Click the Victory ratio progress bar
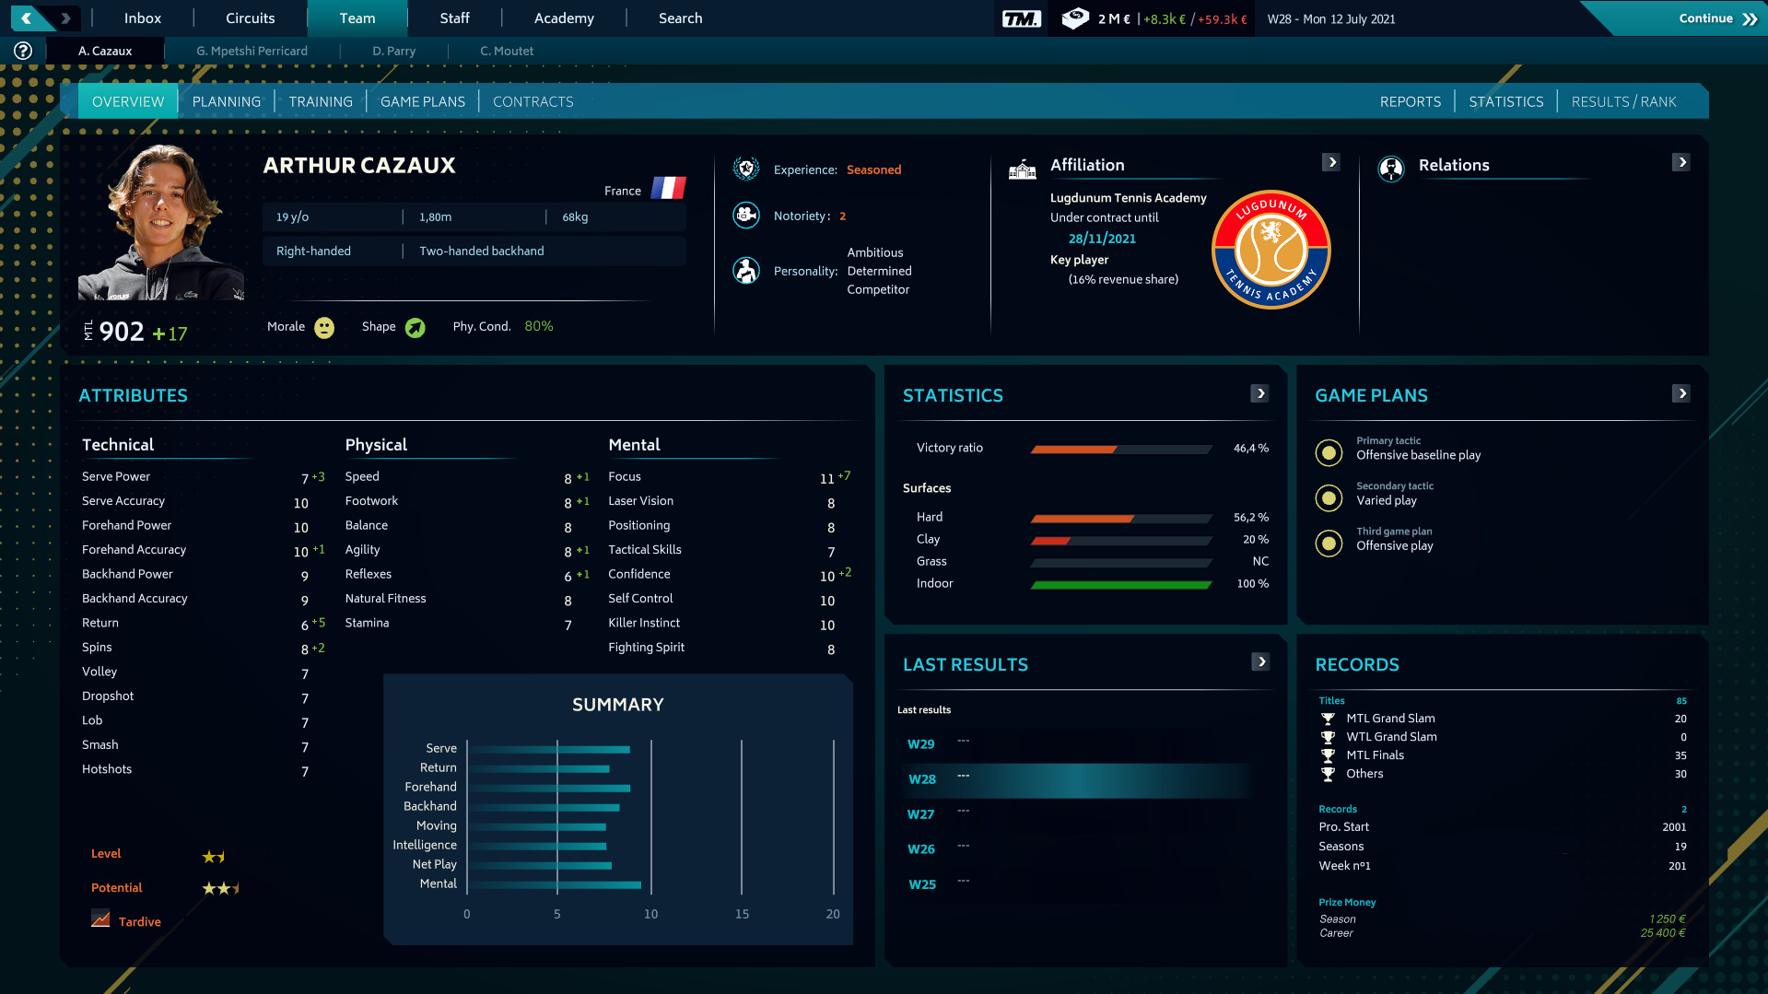 coord(1120,449)
